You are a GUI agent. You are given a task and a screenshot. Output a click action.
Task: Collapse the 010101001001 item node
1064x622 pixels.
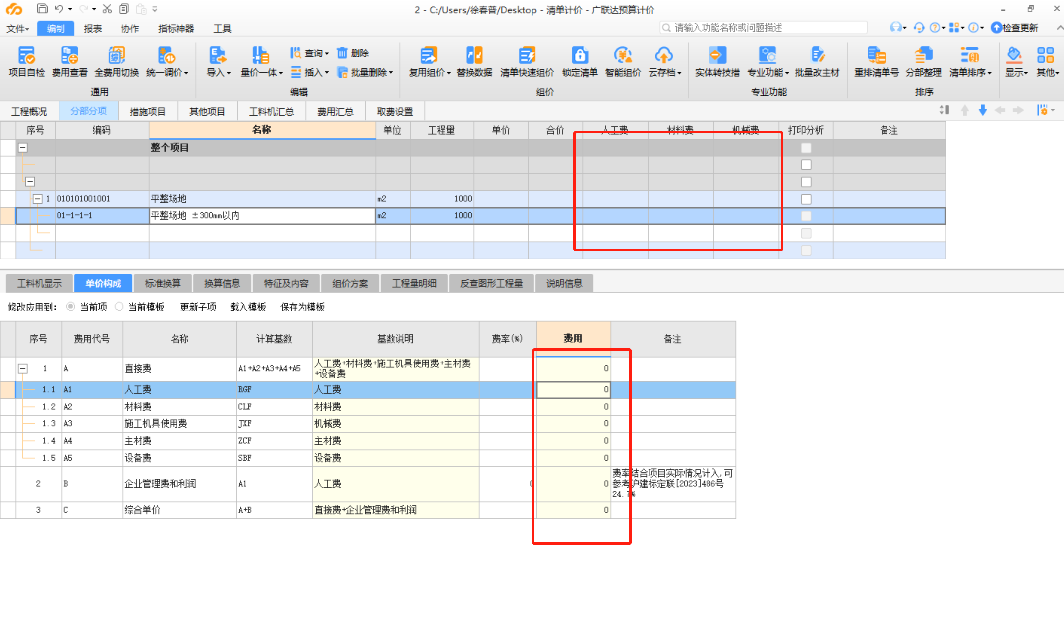37,199
